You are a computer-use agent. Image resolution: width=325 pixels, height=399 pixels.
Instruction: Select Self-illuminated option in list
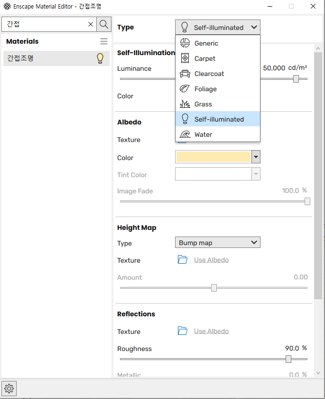(218, 119)
